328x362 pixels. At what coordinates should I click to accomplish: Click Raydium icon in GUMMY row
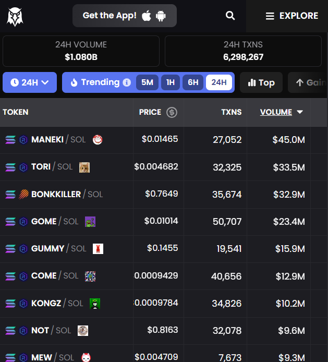pos(23,249)
